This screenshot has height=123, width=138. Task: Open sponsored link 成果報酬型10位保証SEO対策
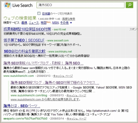(x=27, y=29)
